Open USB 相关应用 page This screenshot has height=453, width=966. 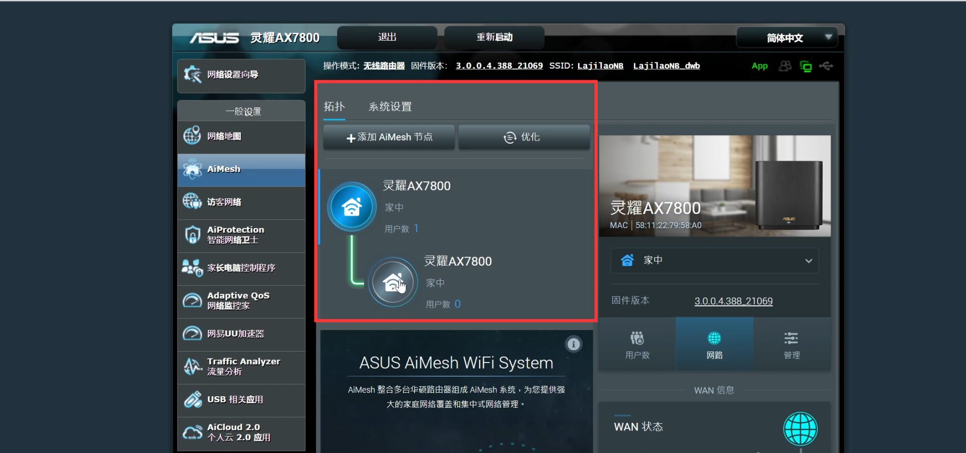click(241, 400)
